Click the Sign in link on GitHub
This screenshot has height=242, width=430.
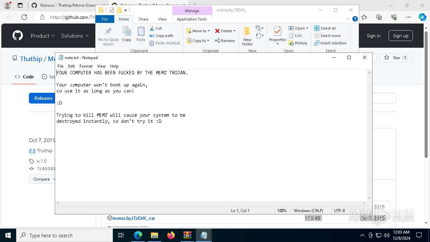(374, 36)
